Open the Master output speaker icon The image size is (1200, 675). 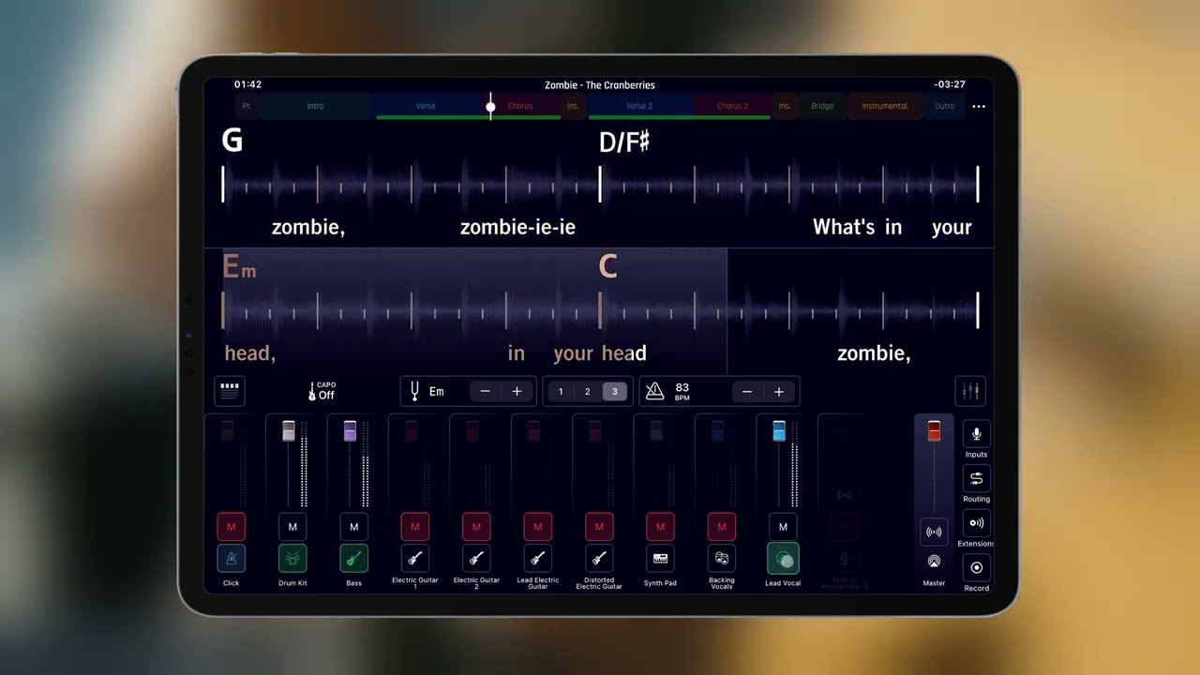pos(934,562)
